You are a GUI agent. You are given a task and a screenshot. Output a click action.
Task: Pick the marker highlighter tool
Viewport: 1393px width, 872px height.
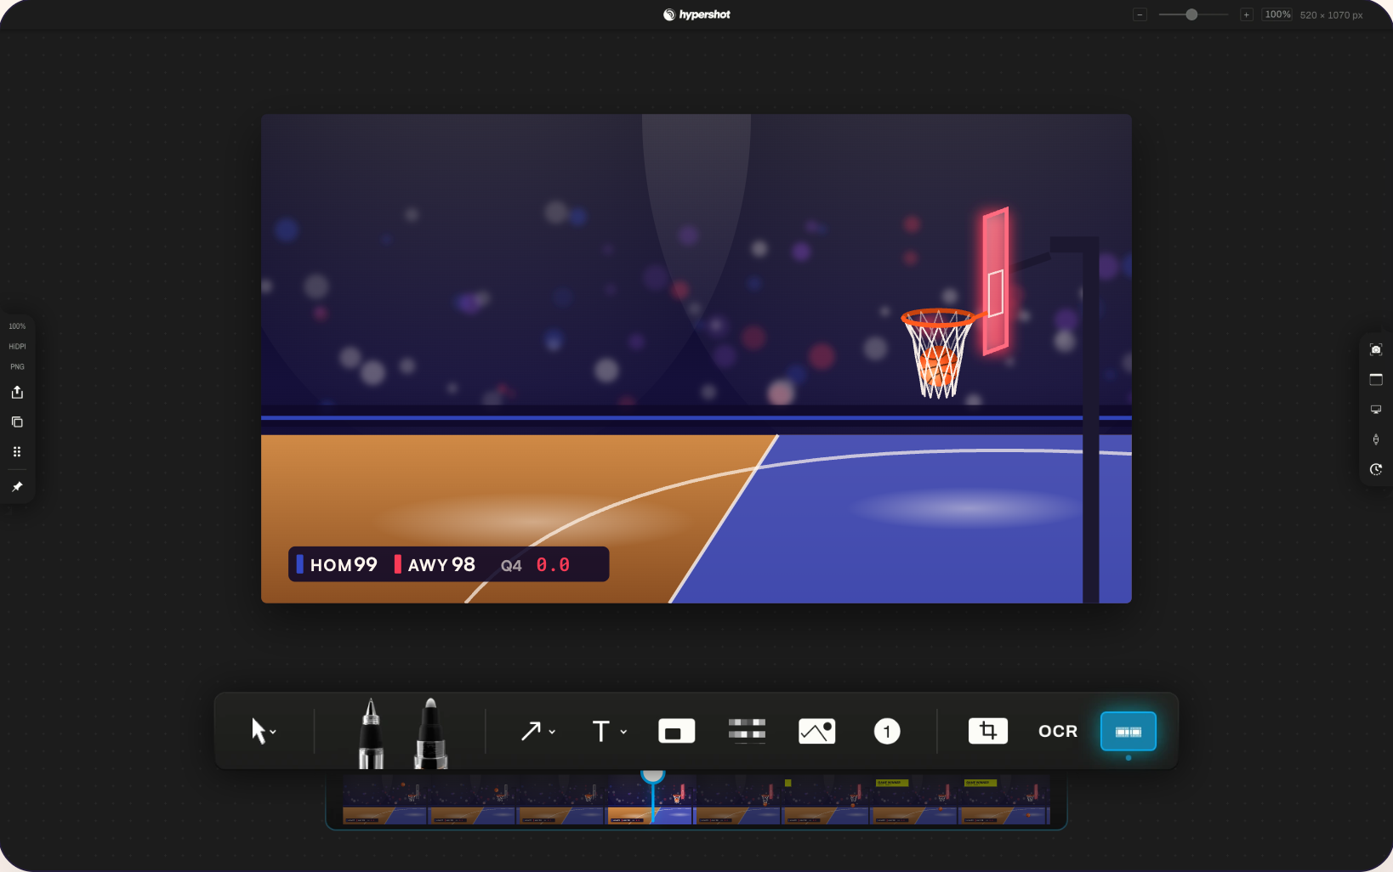pyautogui.click(x=430, y=733)
